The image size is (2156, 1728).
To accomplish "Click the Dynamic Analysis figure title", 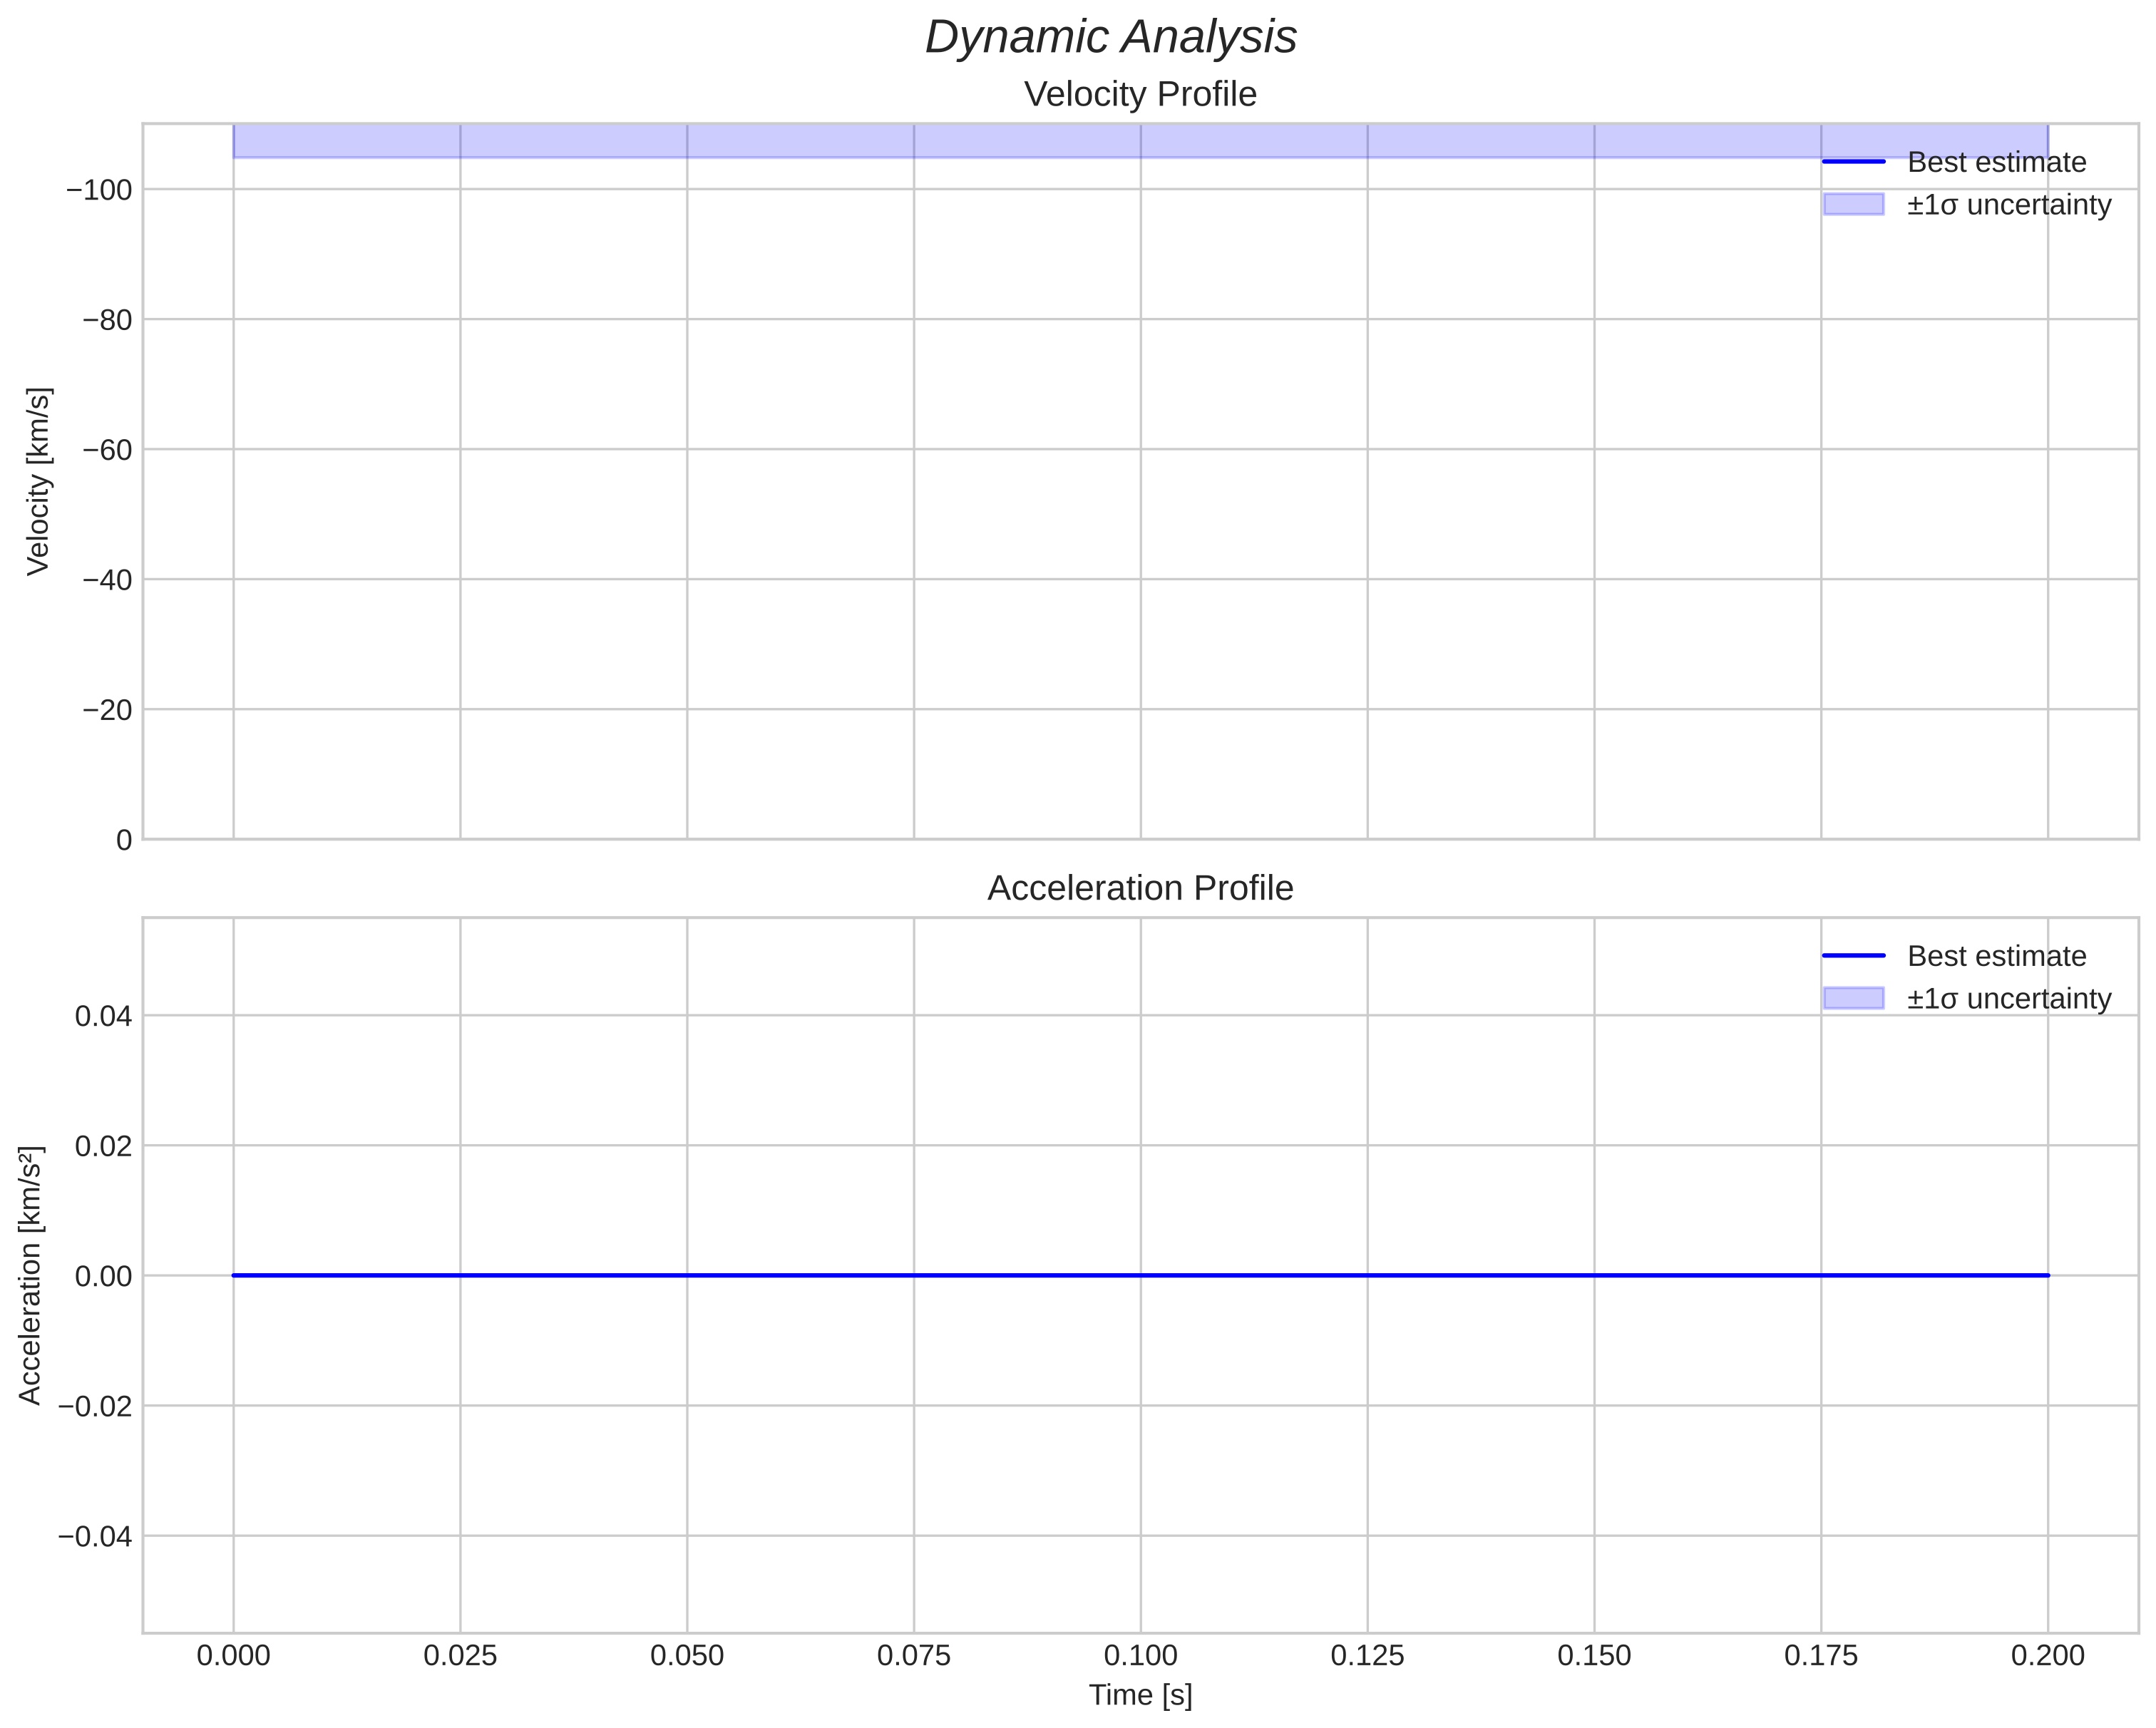I will pos(1110,38).
